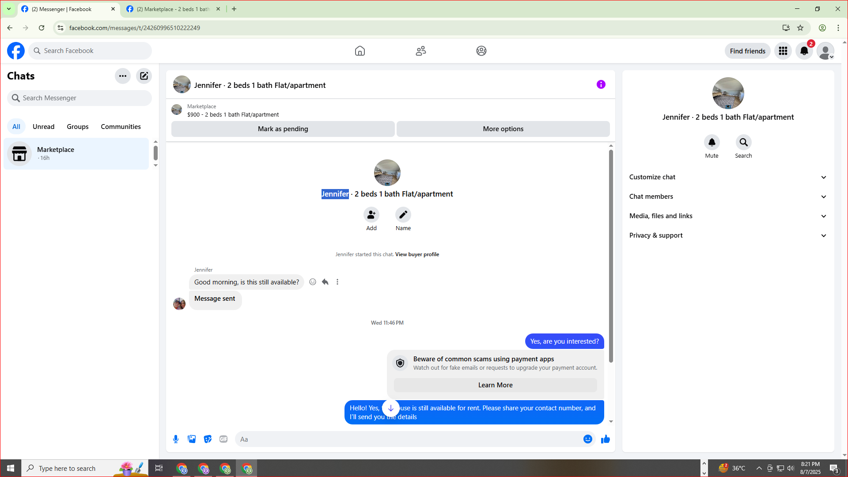
Task: Close the Marketplace browser tab
Action: pos(218,9)
